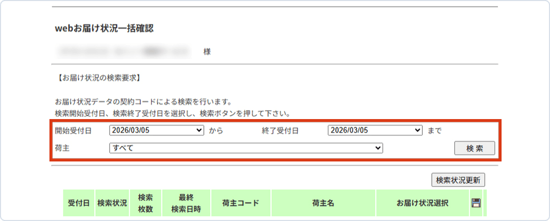
Task: Open the 終了受付日 date dropdown
Action: tap(375, 130)
